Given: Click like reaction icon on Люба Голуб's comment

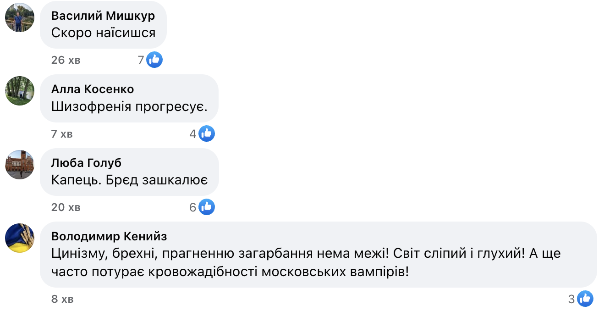Looking at the screenshot, I should pyautogui.click(x=207, y=207).
